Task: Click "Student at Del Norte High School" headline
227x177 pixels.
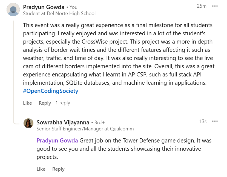Action: [x=59, y=13]
